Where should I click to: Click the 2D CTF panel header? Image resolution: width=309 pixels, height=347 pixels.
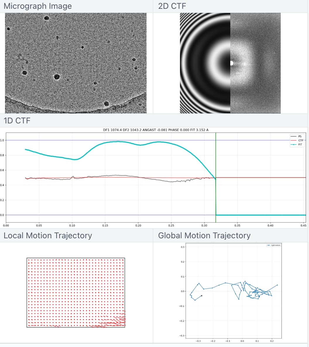click(x=172, y=6)
